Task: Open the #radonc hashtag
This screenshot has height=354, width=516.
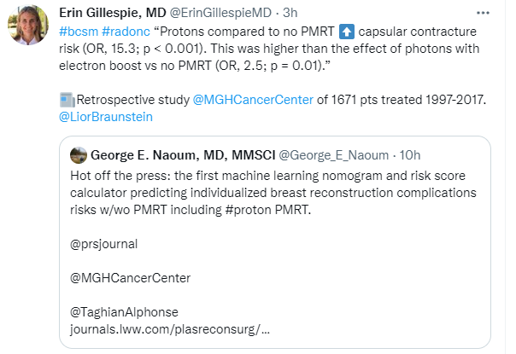Action: click(119, 32)
